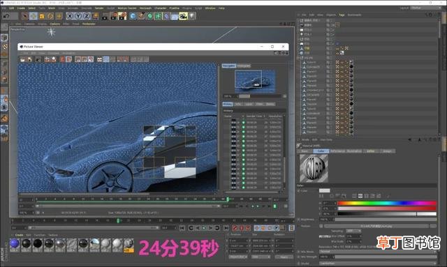This screenshot has height=267, width=447.
Task: Click Object Manager vertical scrollbar
Action: pyautogui.click(x=439, y=29)
